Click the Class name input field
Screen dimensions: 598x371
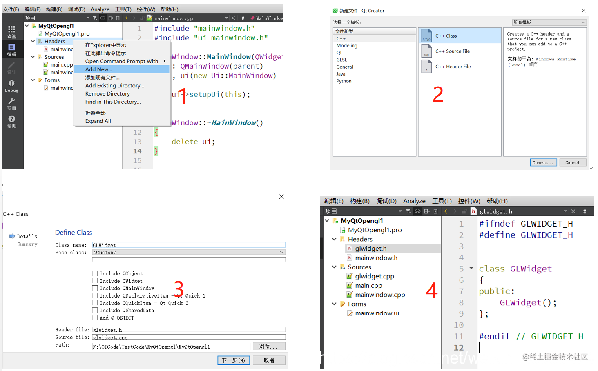point(189,245)
